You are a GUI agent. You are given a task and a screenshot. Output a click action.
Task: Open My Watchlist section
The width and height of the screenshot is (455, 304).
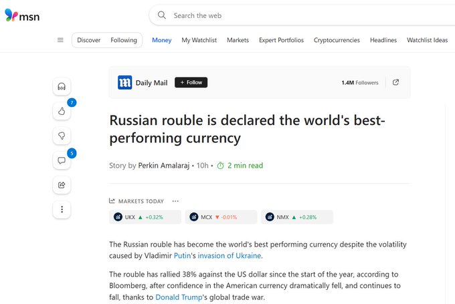click(x=199, y=40)
